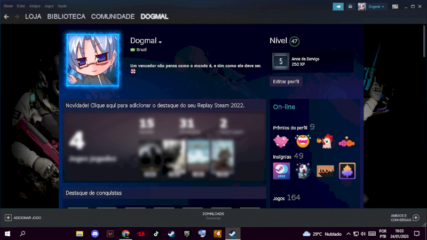Select the heart profile award icon
Screen dimensions: 427x240
281,142
